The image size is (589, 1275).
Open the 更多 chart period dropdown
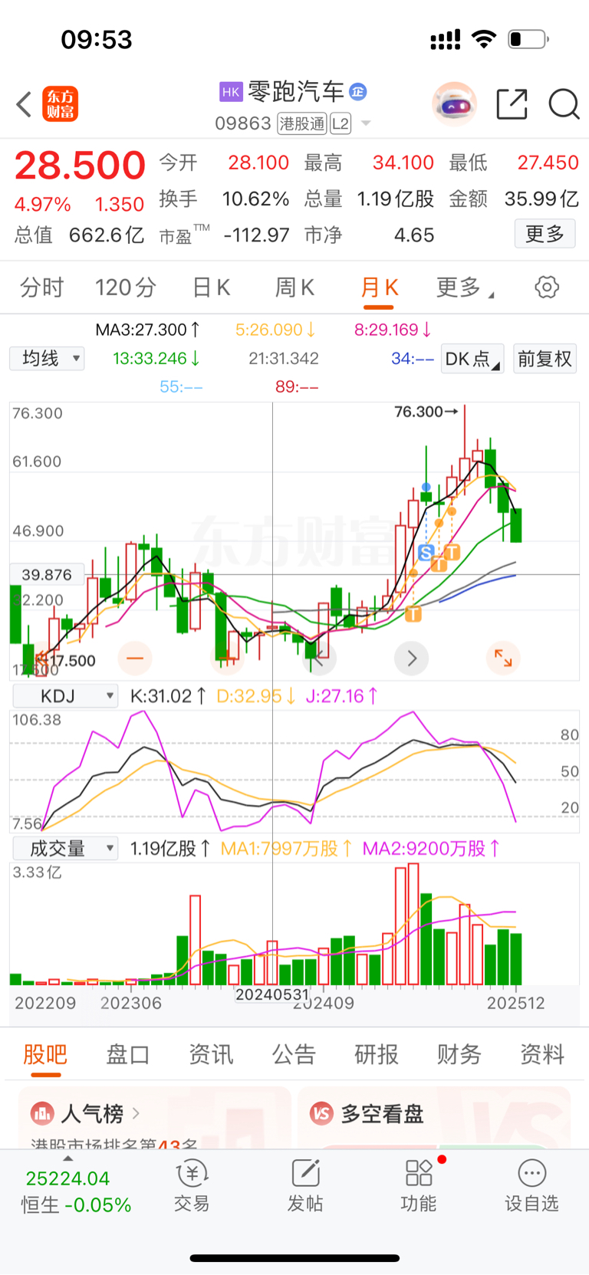coord(465,288)
